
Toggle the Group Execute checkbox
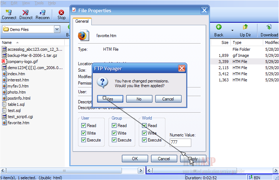(114, 140)
